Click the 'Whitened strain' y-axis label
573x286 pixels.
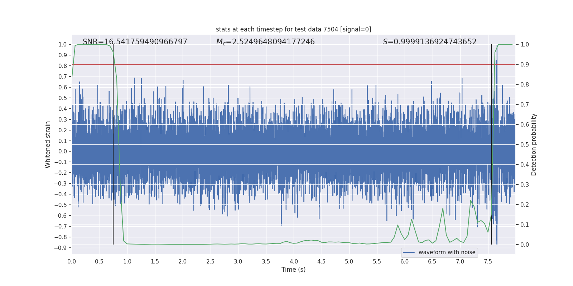(48, 144)
